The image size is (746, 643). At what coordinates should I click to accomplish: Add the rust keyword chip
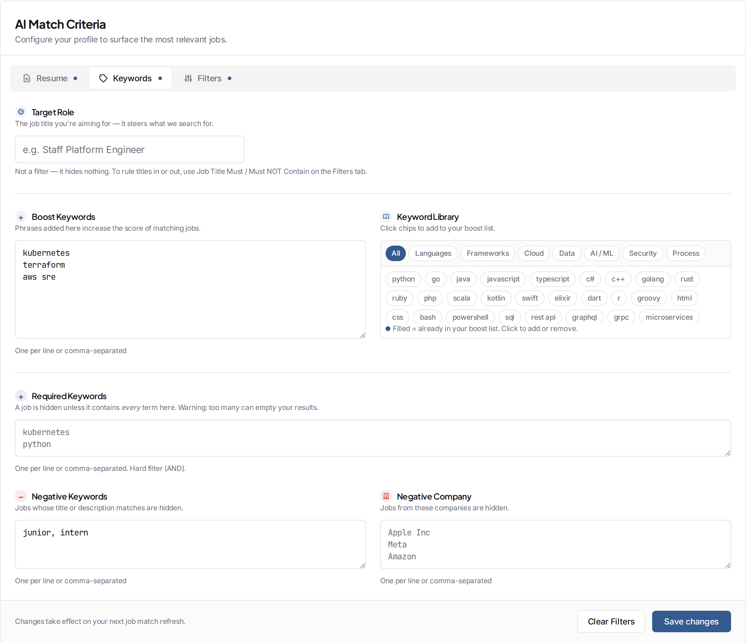687,279
